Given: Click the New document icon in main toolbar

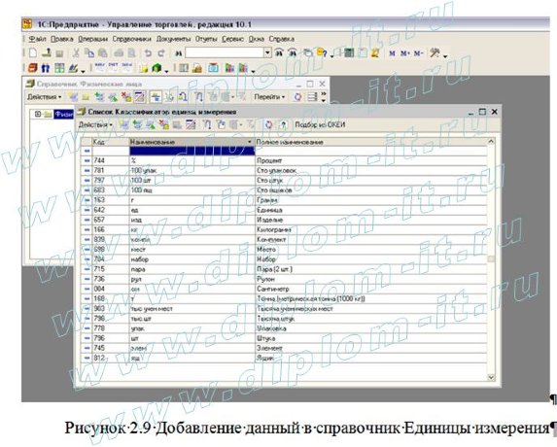Looking at the screenshot, I should pos(33,52).
